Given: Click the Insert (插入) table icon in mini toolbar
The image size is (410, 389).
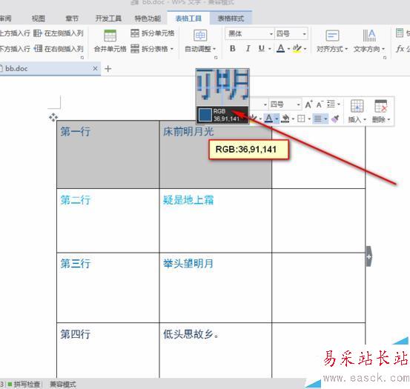Looking at the screenshot, I should (x=357, y=106).
